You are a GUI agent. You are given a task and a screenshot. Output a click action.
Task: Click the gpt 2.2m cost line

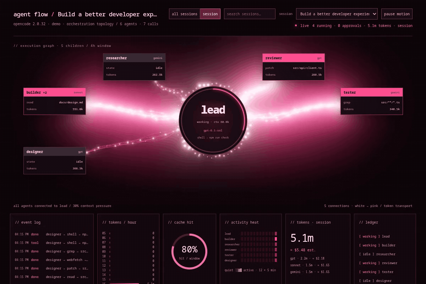click(x=307, y=258)
